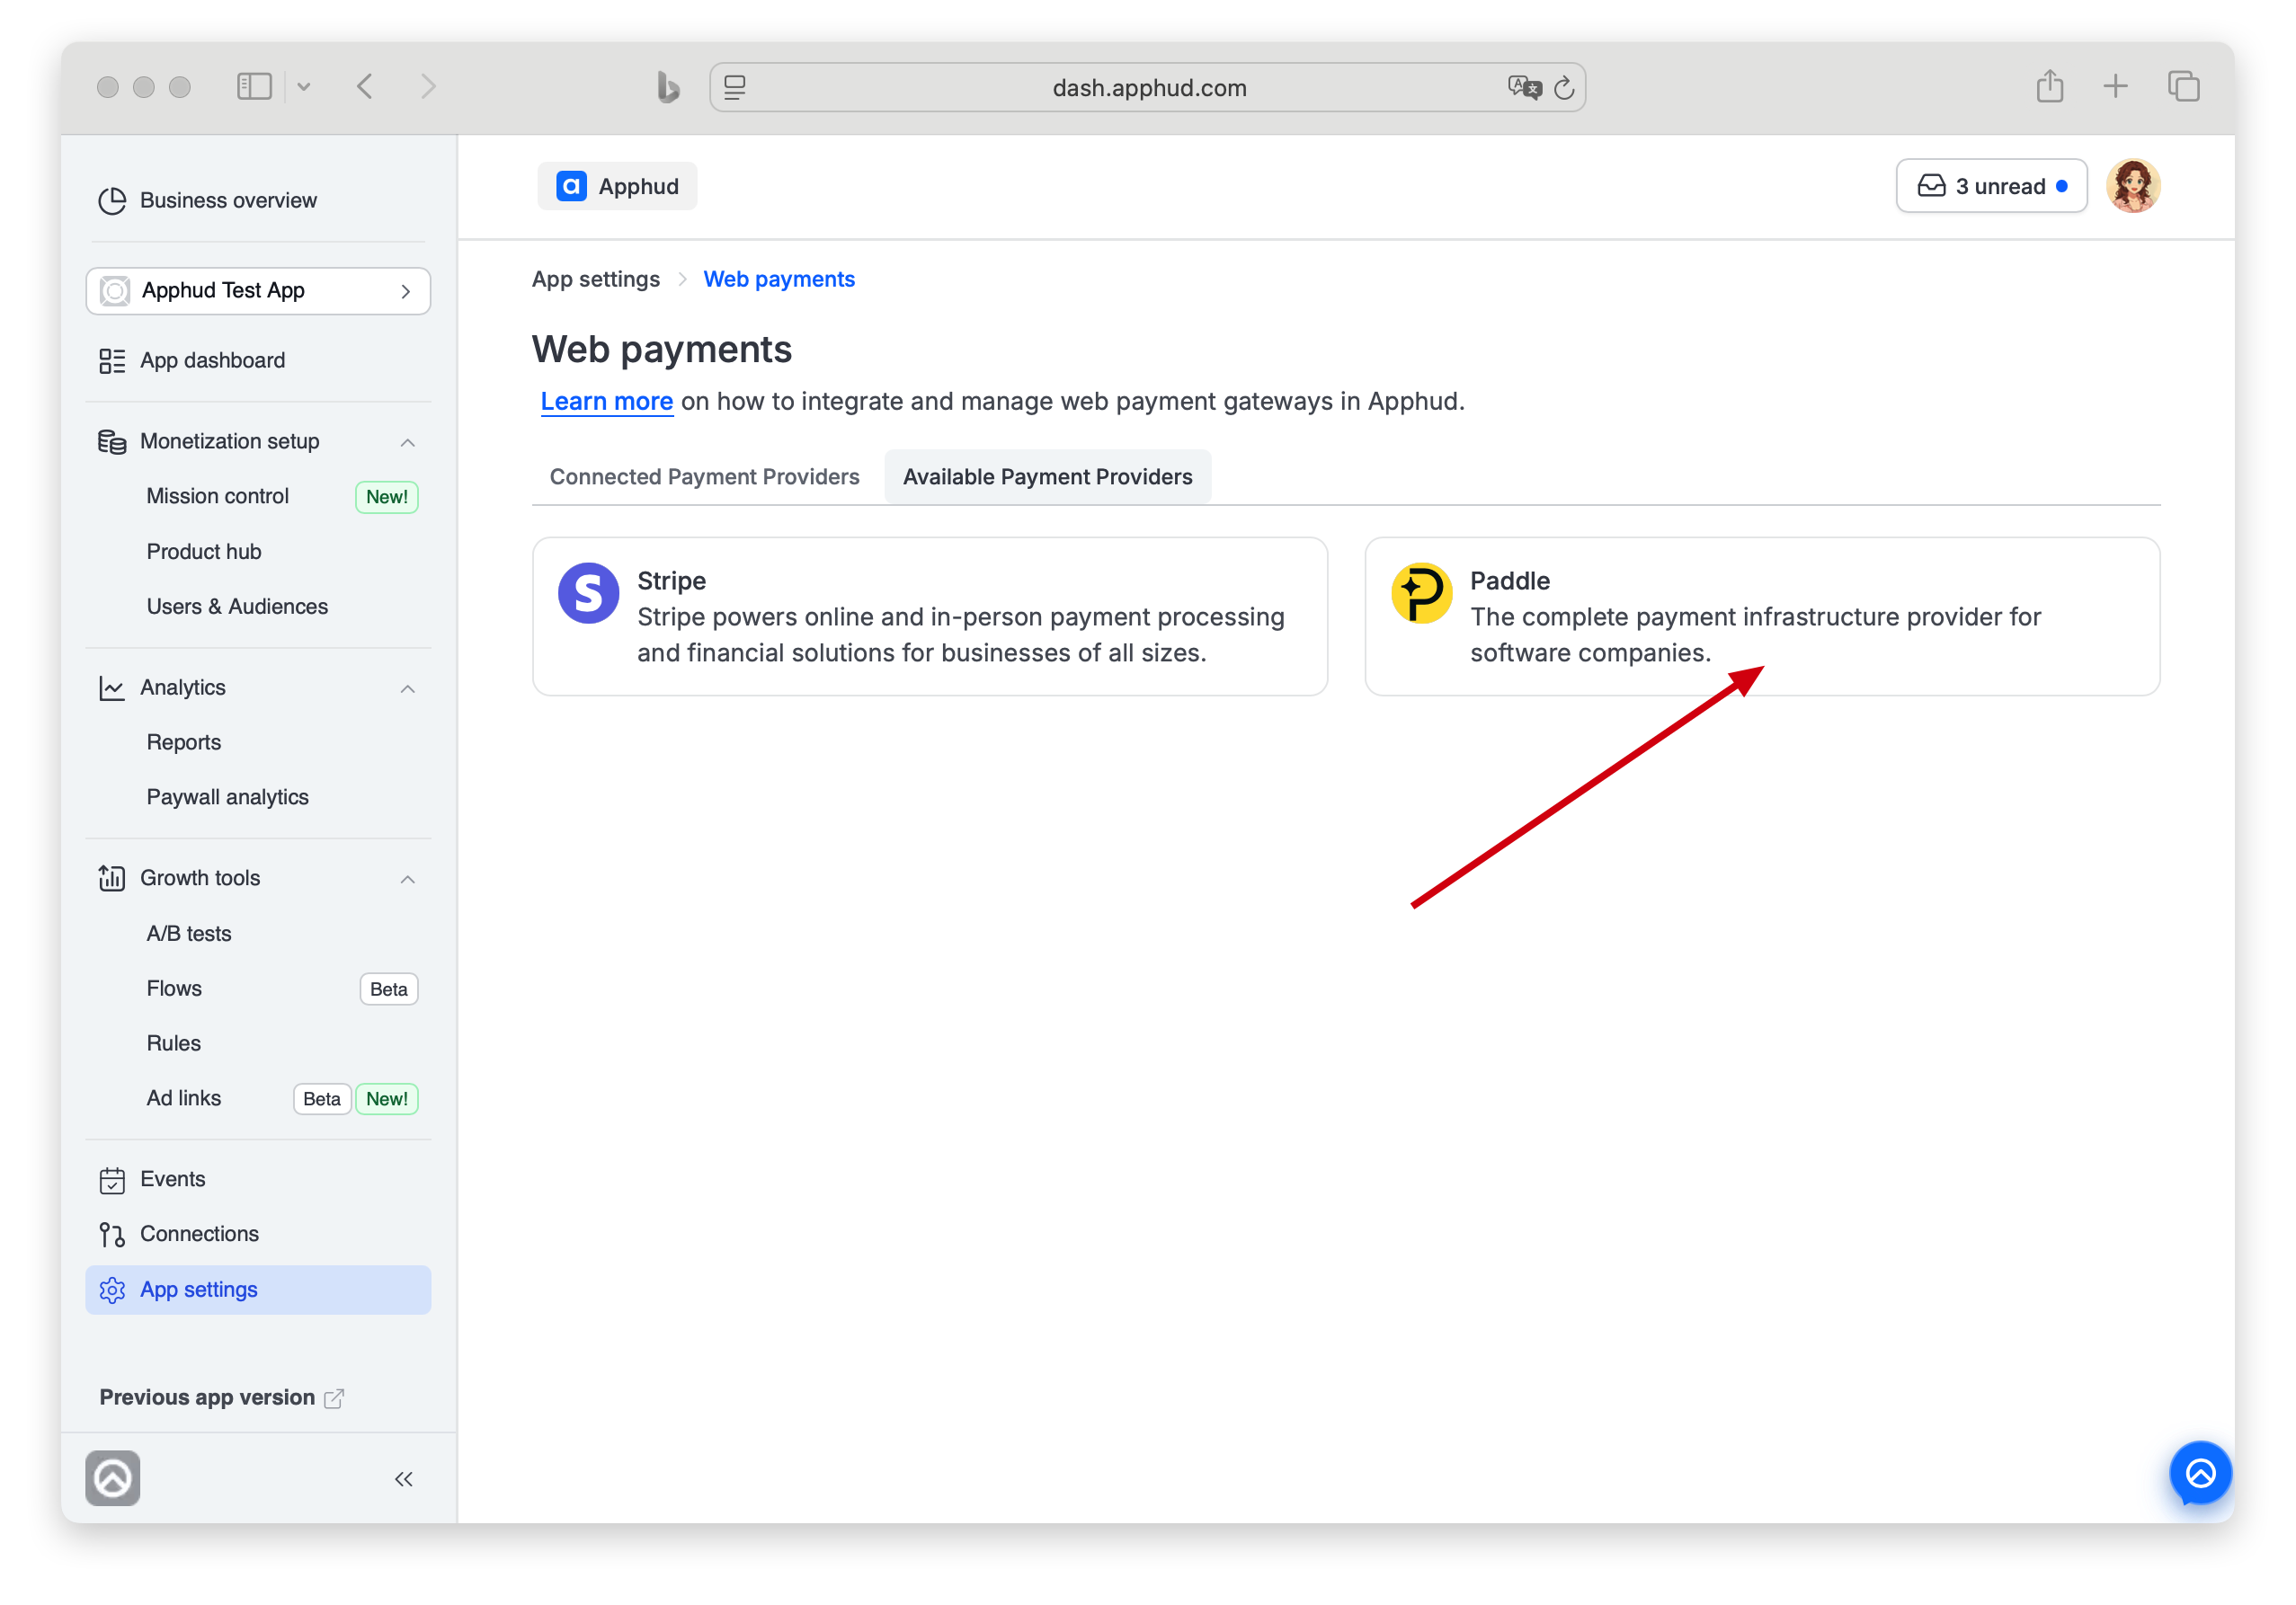Click the Web payments page heading
The height and width of the screenshot is (1605, 2296).
point(661,350)
